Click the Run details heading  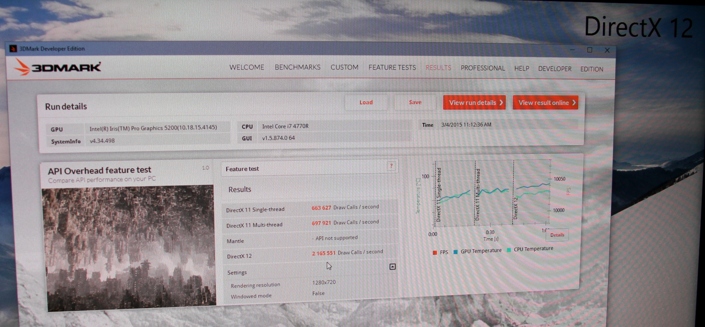click(66, 106)
